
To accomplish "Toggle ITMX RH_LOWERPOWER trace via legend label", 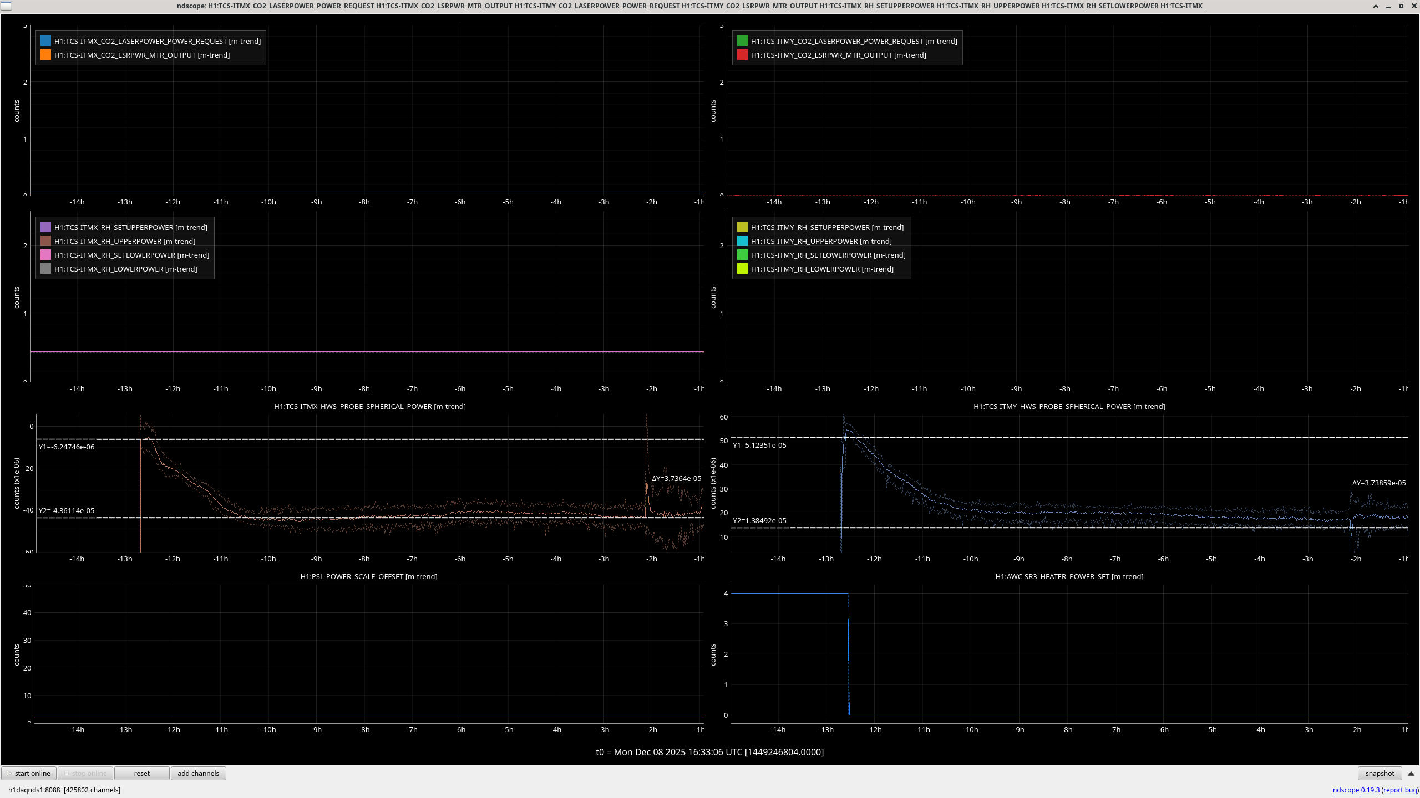I will click(x=125, y=269).
